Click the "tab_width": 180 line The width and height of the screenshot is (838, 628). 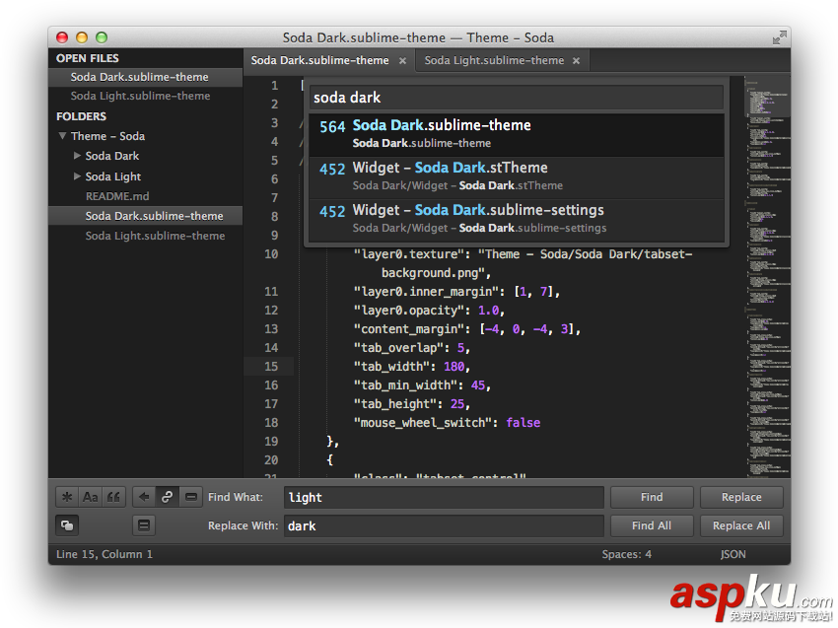[411, 367]
